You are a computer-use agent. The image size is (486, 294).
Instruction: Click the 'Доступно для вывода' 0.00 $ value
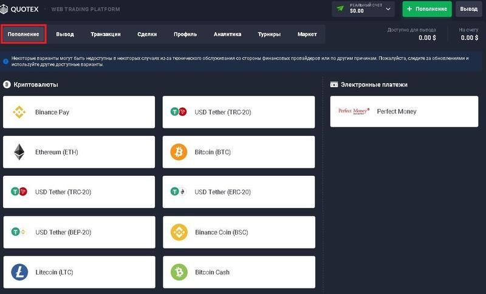[427, 38]
